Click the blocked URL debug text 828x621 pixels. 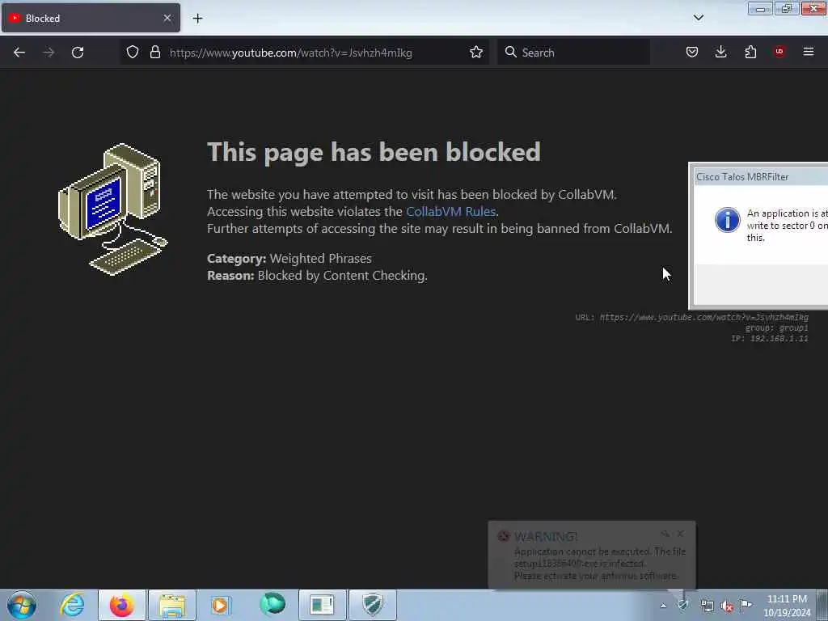pos(692,317)
